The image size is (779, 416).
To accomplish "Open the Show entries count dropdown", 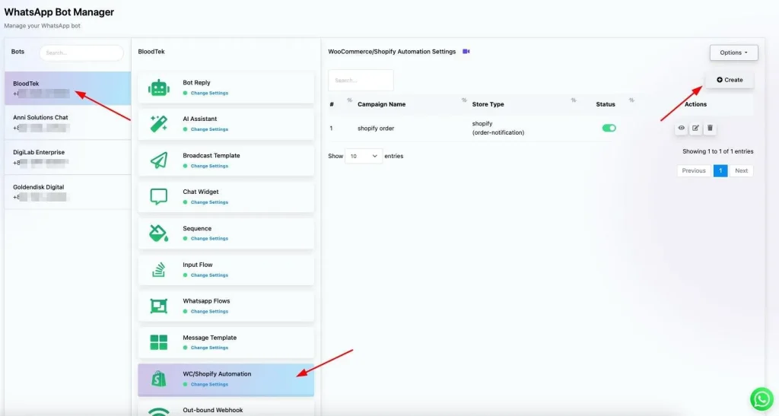I will (x=363, y=156).
